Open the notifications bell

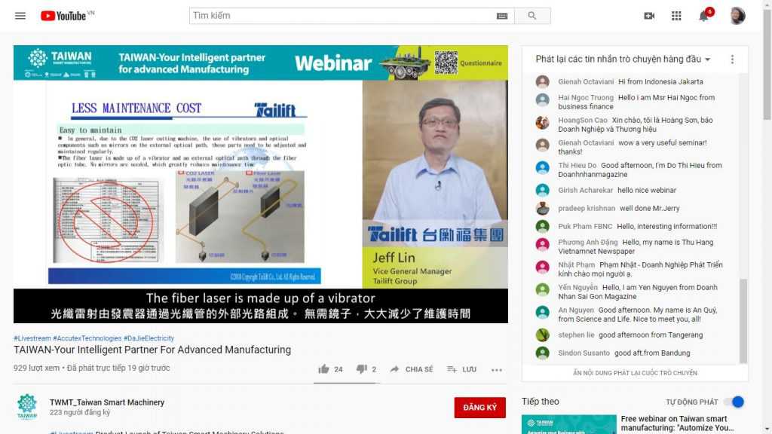tap(704, 16)
